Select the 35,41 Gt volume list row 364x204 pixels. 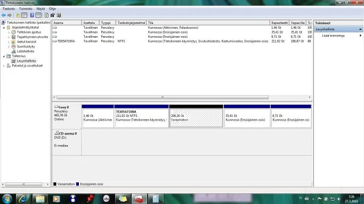182,32
